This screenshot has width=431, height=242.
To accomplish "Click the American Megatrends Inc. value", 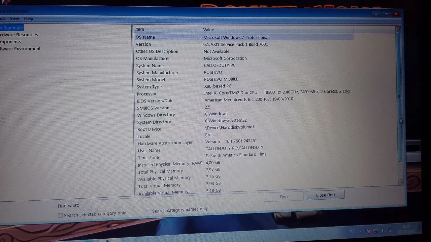I will click(x=249, y=99).
